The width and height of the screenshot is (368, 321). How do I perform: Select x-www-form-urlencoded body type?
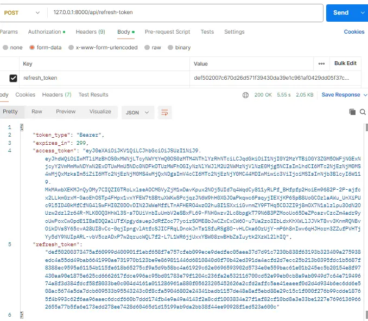point(103,48)
